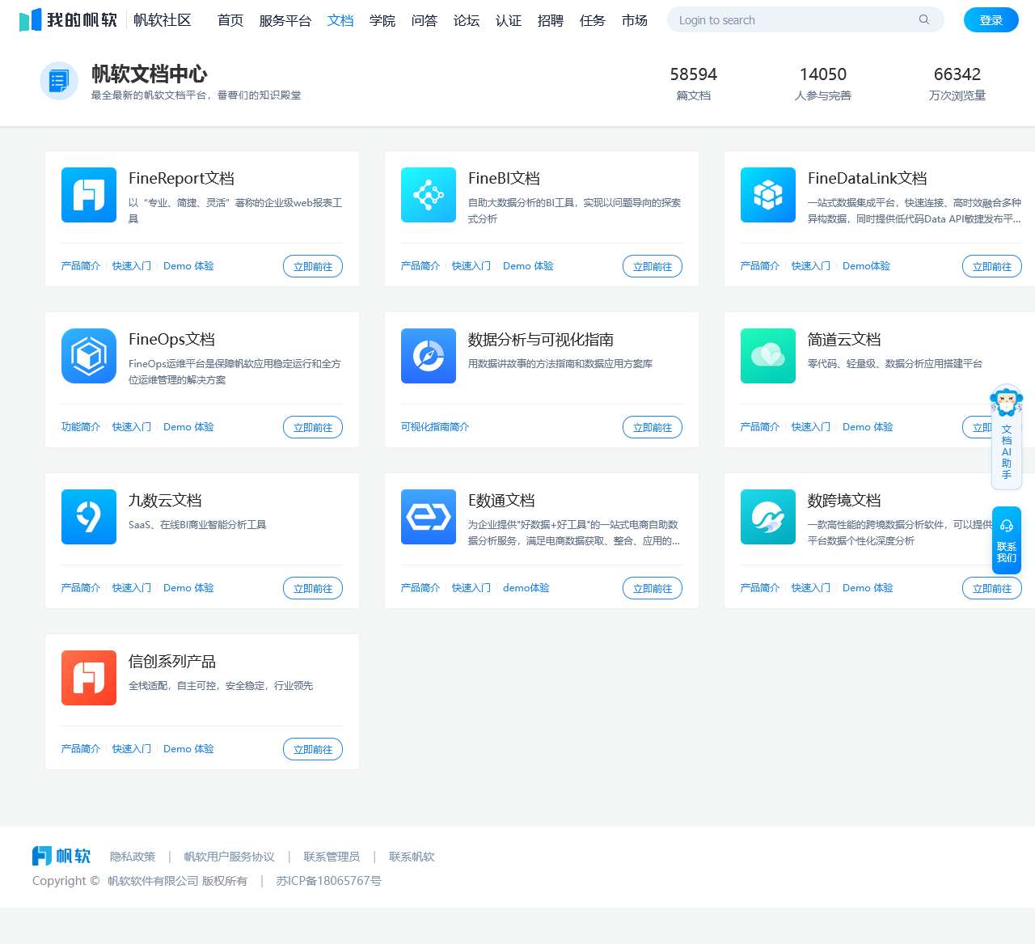Click the 简道云文档 title
This screenshot has height=944, width=1035.
point(844,339)
